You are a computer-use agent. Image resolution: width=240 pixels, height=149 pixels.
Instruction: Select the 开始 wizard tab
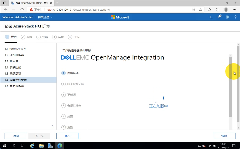(x=11, y=37)
